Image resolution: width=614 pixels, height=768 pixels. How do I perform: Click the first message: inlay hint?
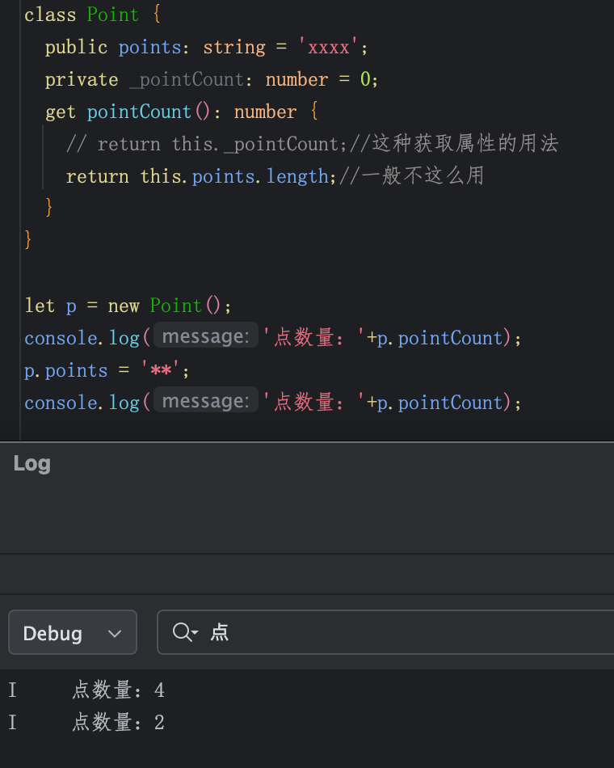click(x=206, y=335)
